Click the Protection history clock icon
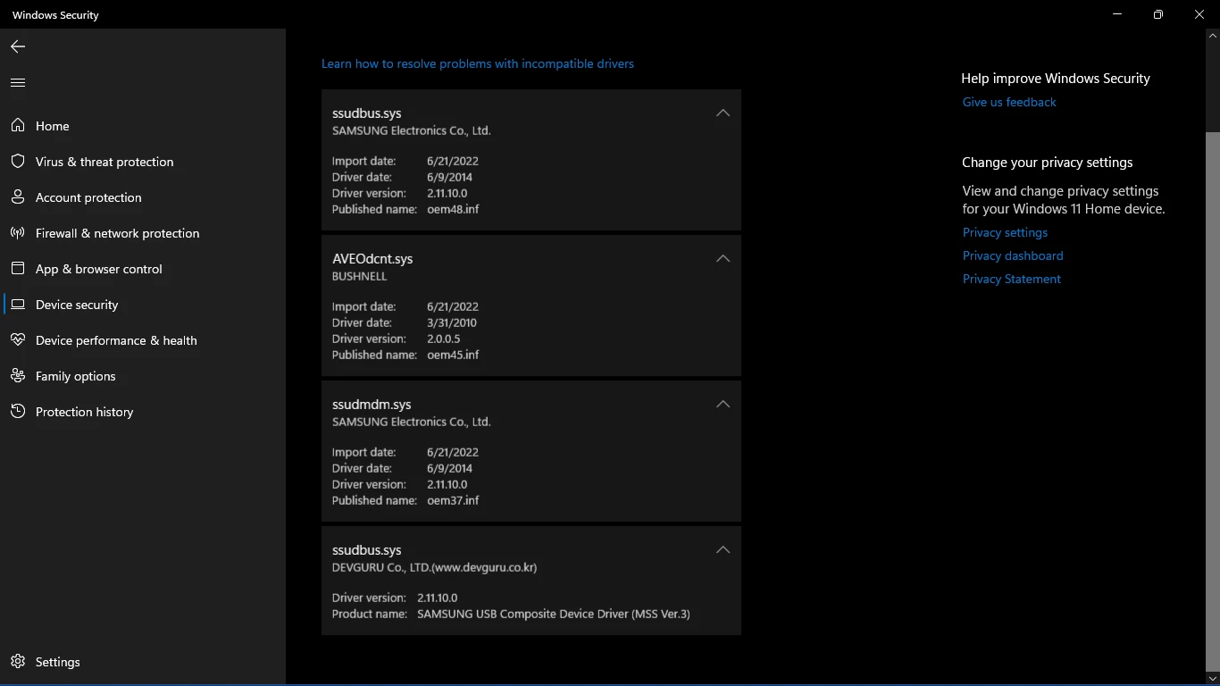This screenshot has width=1220, height=686. coord(18,412)
